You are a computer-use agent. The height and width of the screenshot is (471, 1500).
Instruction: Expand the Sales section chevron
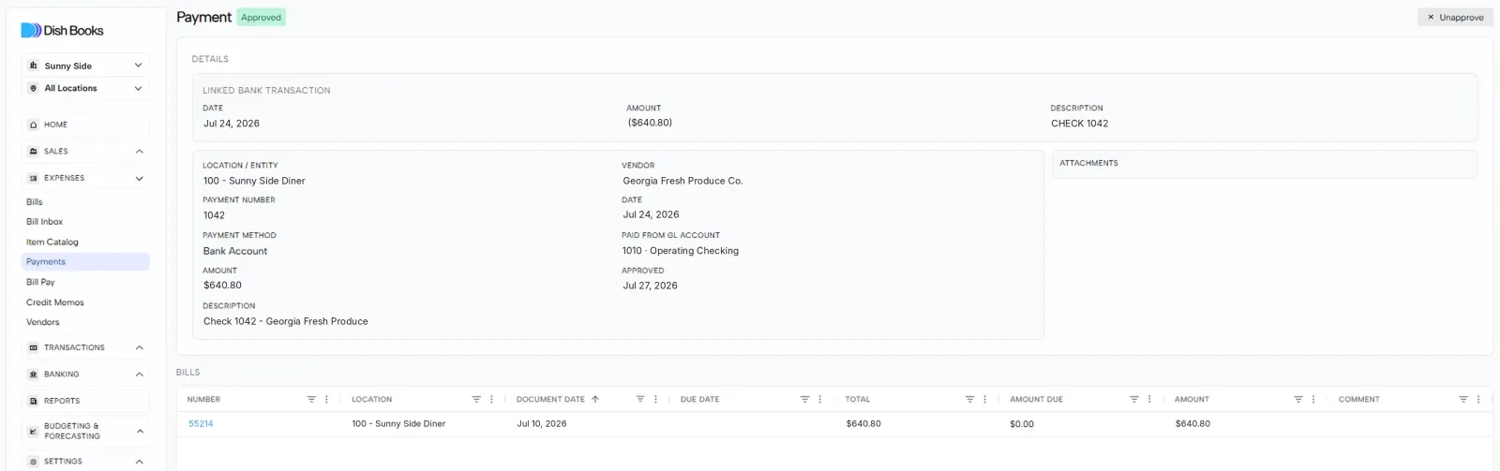tap(139, 152)
